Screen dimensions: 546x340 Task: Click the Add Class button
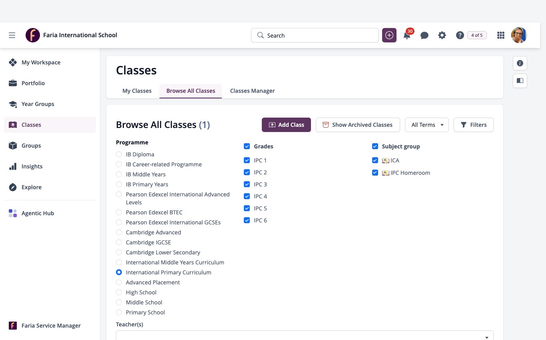[286, 125]
